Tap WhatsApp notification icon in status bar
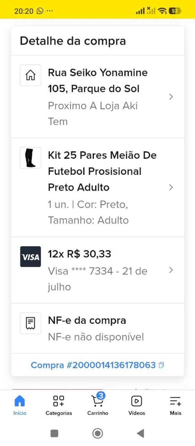This screenshot has height=446, width=195. (x=40, y=11)
